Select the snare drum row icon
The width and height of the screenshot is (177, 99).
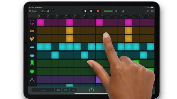point(32,31)
